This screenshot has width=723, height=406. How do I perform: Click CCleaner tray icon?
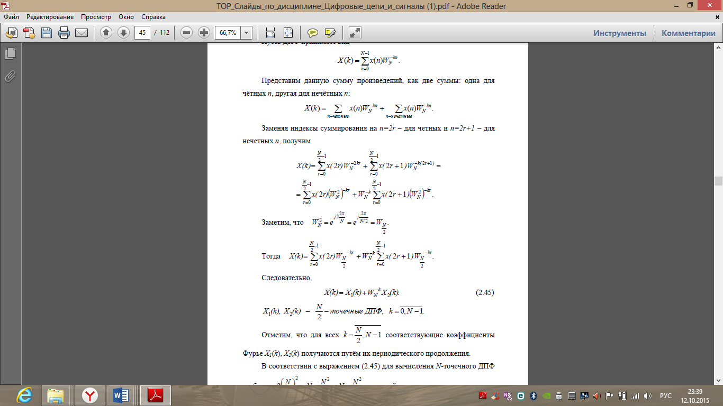coord(495,395)
